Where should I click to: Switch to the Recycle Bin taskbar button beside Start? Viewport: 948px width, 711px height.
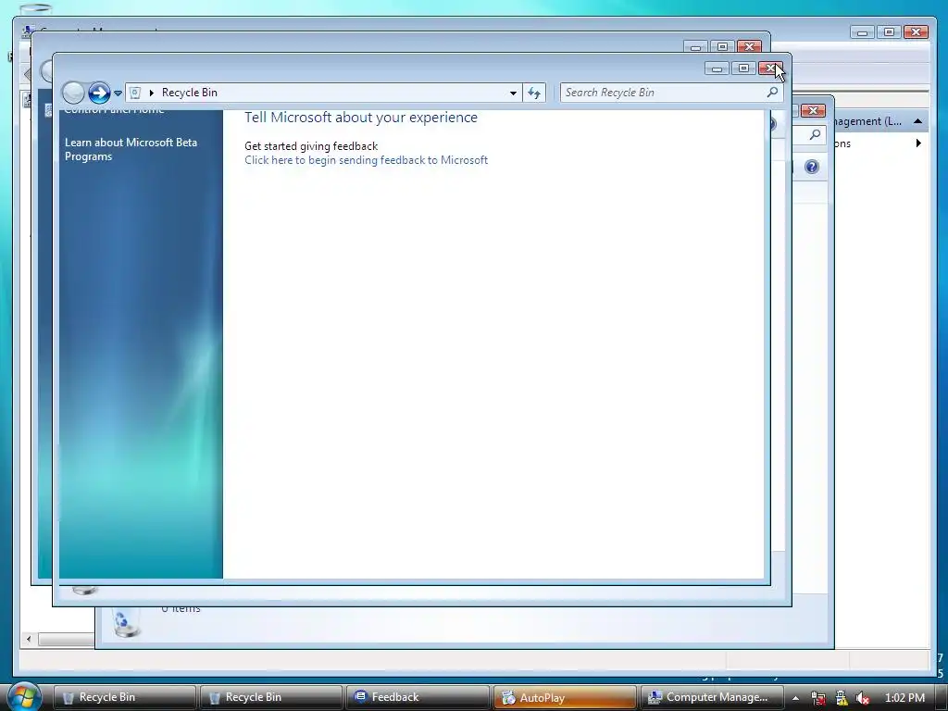click(125, 697)
